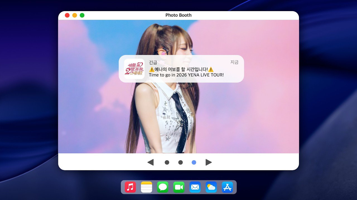
Task: Start FaceTime from the dock
Action: (179, 187)
